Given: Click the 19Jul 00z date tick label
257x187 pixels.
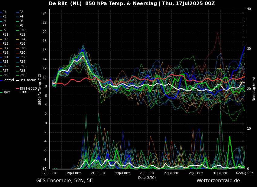Looking at the screenshot, I should point(74,173).
